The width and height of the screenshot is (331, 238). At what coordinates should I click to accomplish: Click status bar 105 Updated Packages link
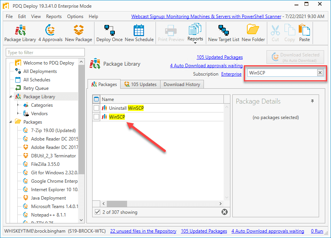tap(204, 231)
